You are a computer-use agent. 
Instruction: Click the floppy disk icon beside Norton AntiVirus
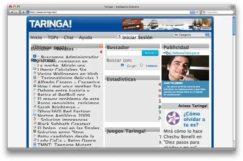point(35,115)
